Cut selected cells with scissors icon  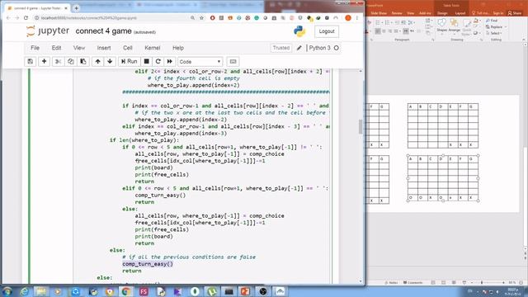[59, 62]
